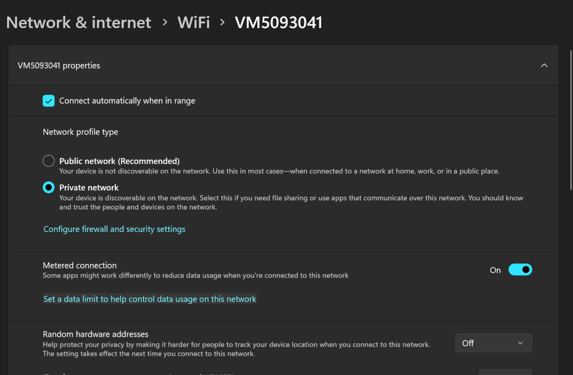Click the Edit button for IP assignment
The image size is (573, 375).
[x=505, y=372]
